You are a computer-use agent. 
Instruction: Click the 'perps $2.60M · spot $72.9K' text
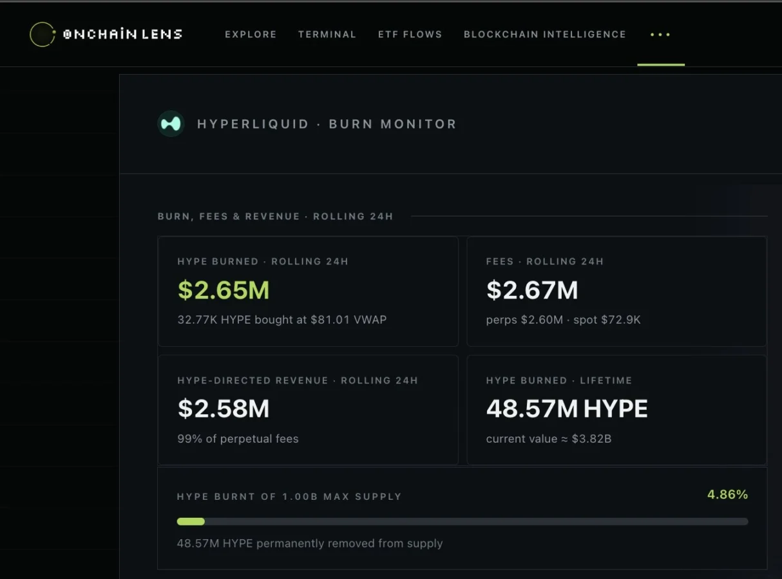[x=564, y=320]
